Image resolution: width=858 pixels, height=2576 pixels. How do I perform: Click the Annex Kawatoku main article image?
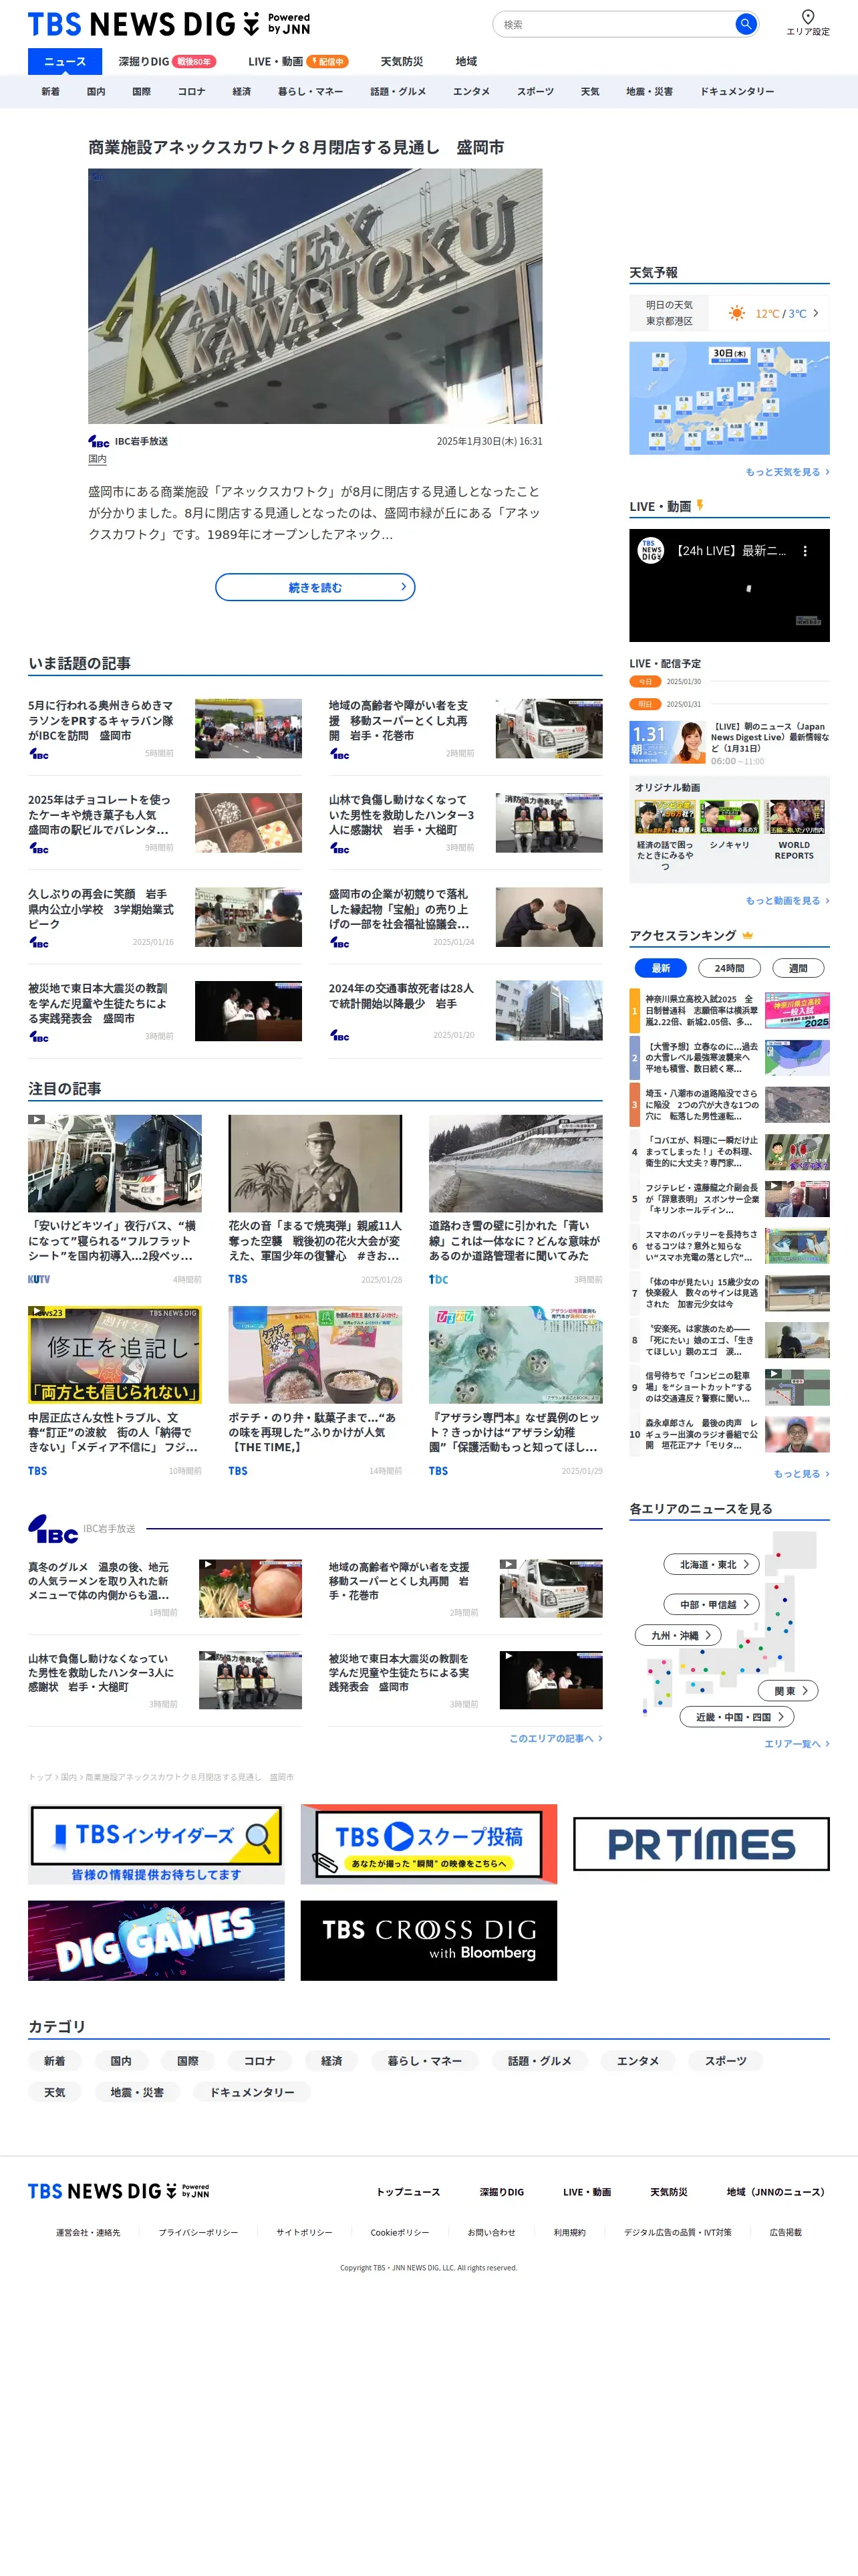[x=315, y=296]
